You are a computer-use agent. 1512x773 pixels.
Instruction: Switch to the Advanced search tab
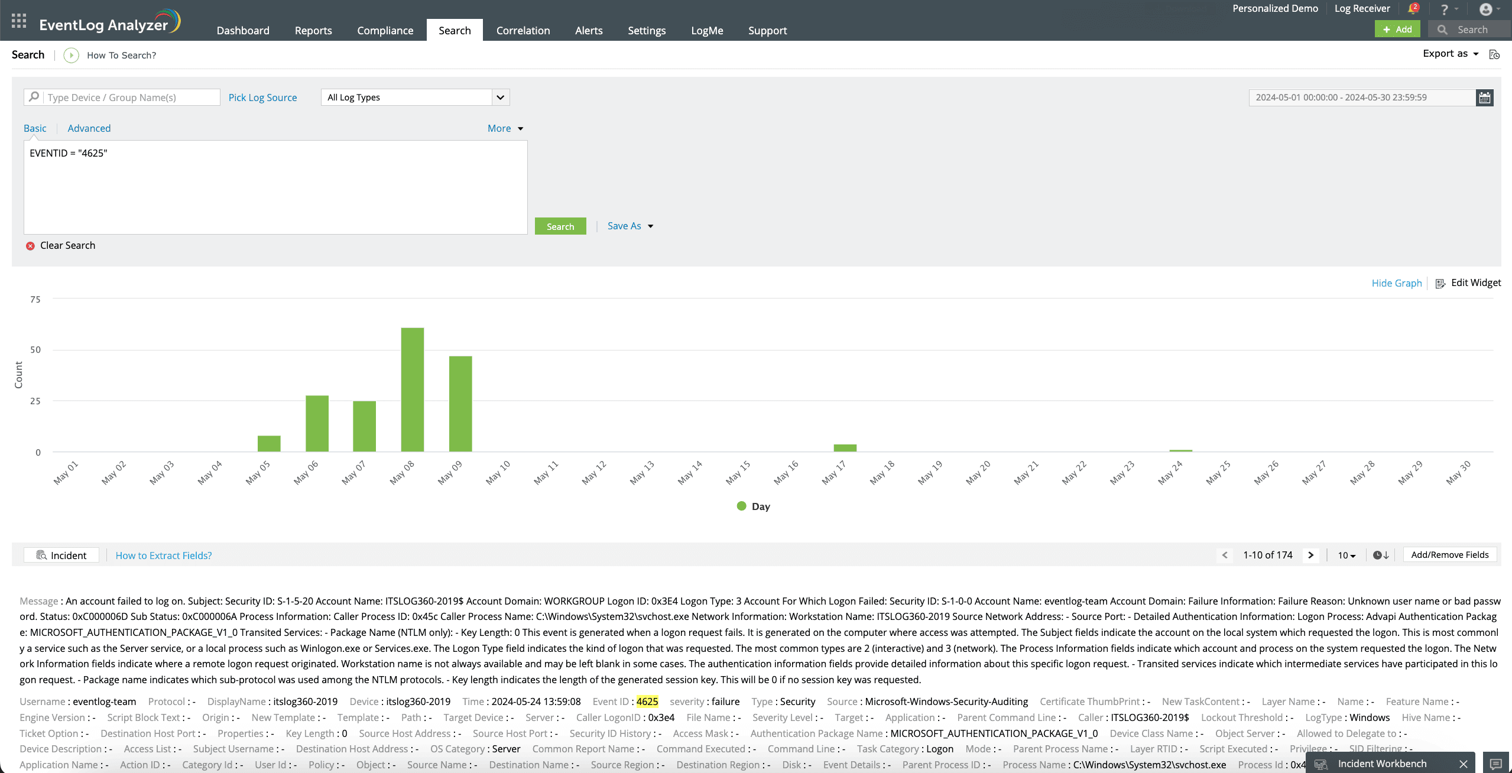(89, 127)
